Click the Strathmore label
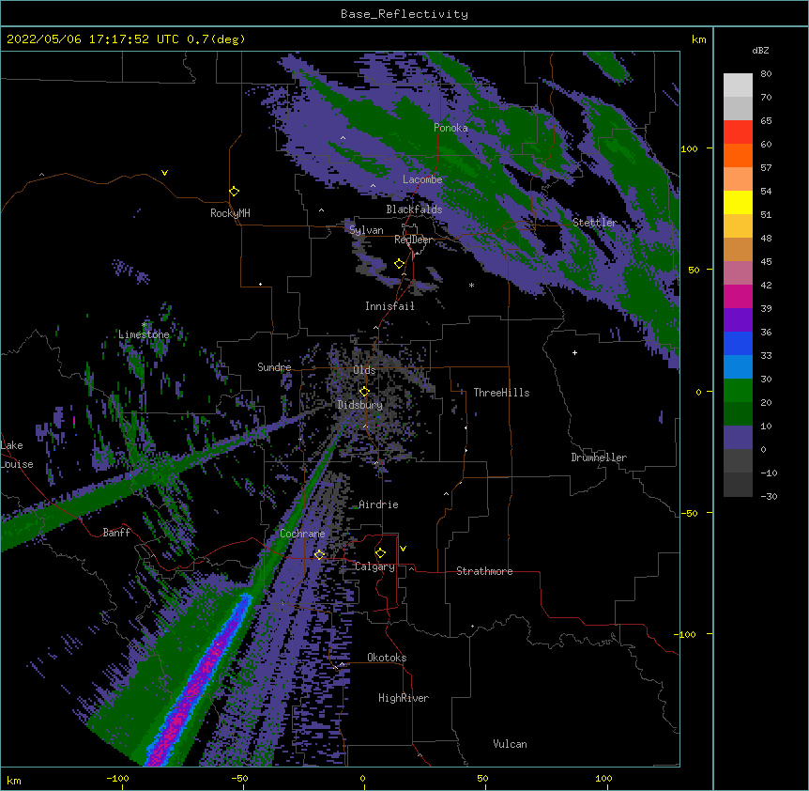The width and height of the screenshot is (809, 791). click(x=484, y=571)
